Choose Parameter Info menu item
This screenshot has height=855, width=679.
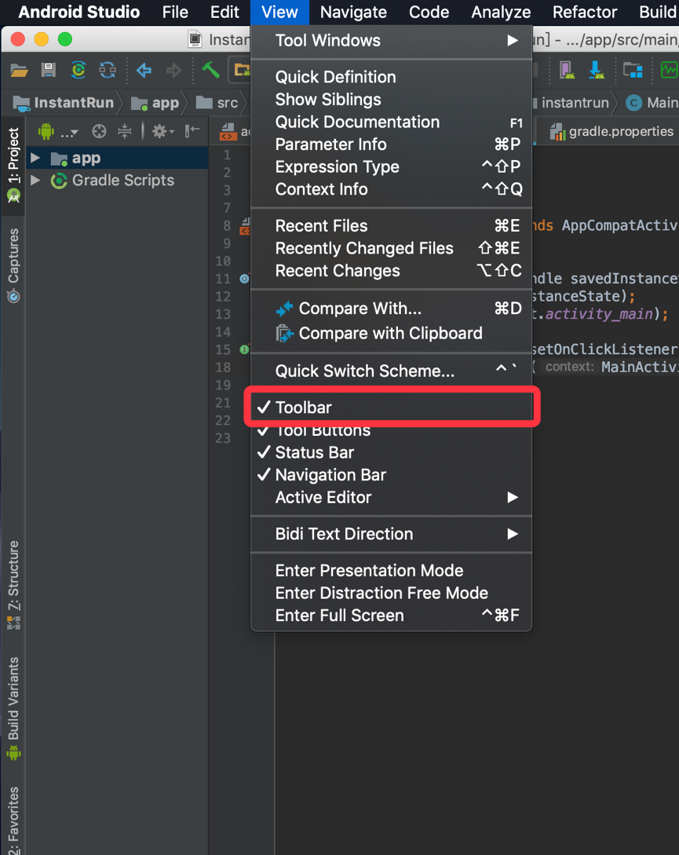point(391,144)
